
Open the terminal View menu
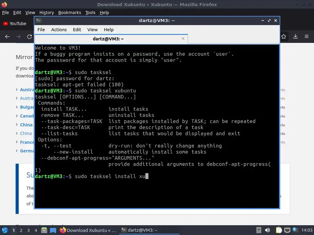pos(92,30)
